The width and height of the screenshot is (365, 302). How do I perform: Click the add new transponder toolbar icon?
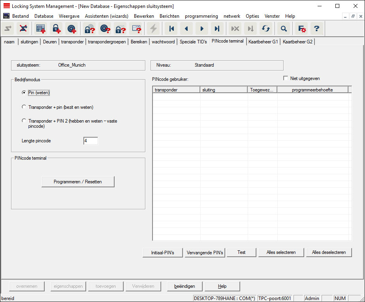71,28
